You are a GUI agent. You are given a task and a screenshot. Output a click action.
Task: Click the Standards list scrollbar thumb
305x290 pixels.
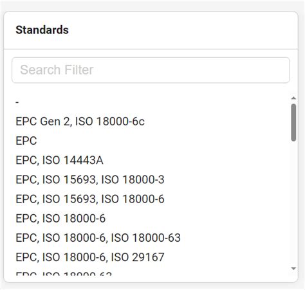coord(293,122)
